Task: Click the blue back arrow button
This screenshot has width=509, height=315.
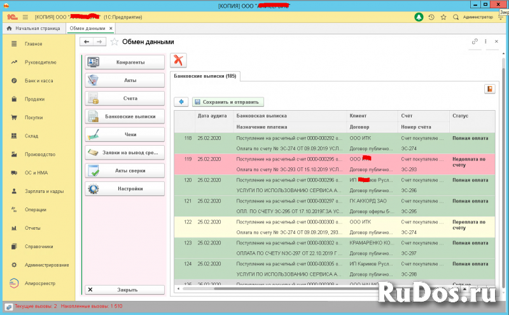Action: coord(182,101)
